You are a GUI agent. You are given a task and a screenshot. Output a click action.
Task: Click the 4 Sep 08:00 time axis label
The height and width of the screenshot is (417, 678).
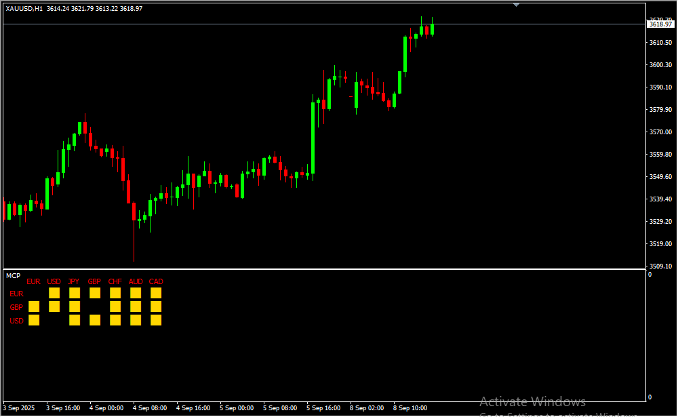point(150,408)
